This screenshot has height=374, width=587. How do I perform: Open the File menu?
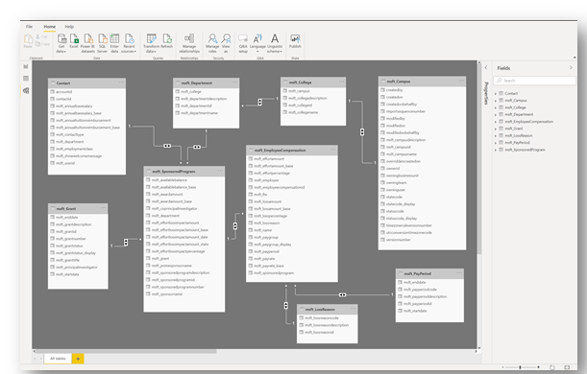pyautogui.click(x=29, y=27)
